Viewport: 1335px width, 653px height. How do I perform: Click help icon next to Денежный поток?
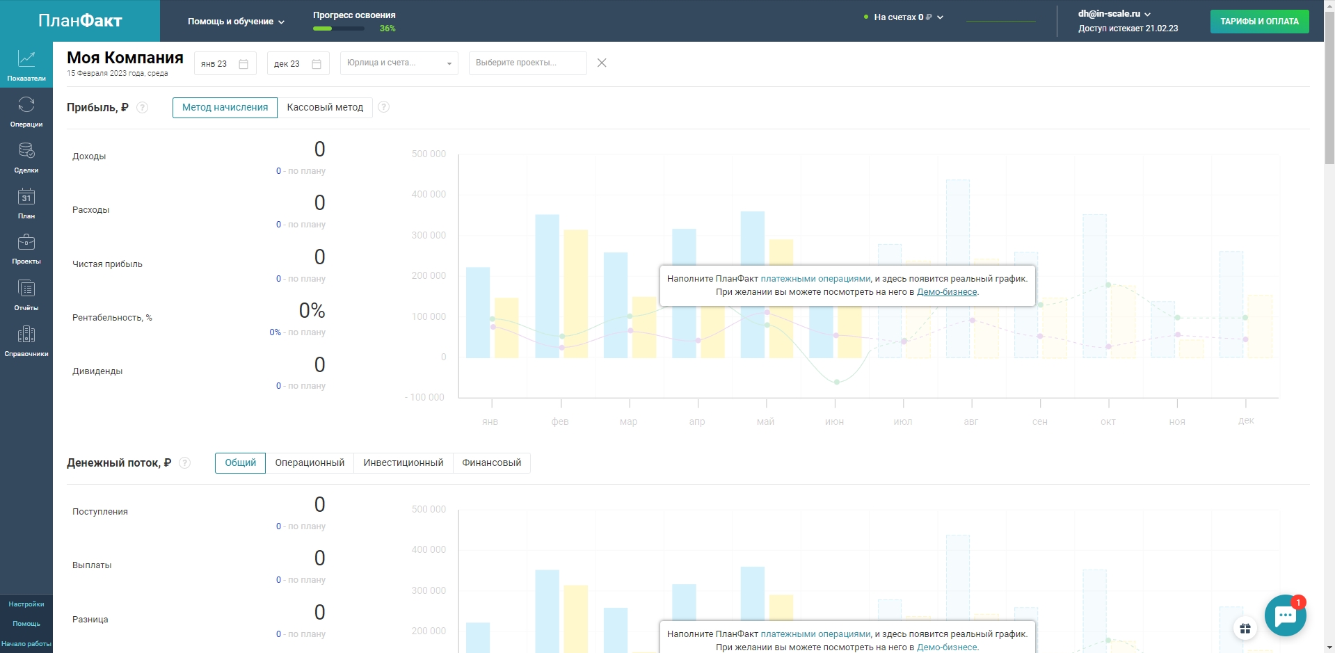click(185, 463)
